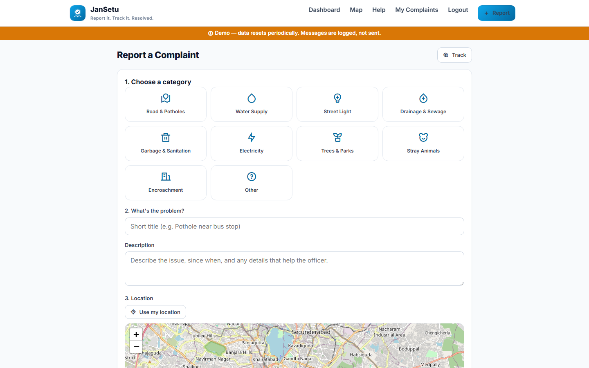Click Jubilee Hills on the map
The width and height of the screenshot is (589, 368).
point(203,336)
